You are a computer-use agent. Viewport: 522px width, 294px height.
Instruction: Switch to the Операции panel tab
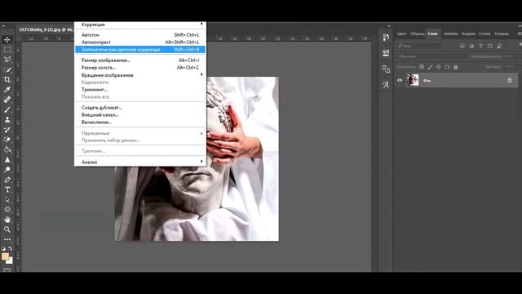(502, 33)
